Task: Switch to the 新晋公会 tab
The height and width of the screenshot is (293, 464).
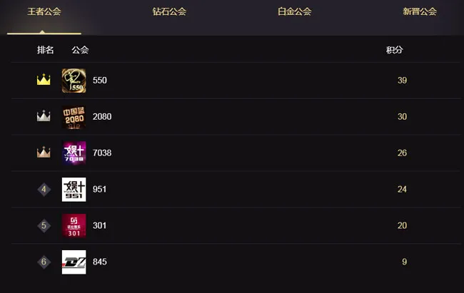Action: (x=420, y=11)
